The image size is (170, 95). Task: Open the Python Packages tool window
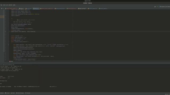[20, 93]
